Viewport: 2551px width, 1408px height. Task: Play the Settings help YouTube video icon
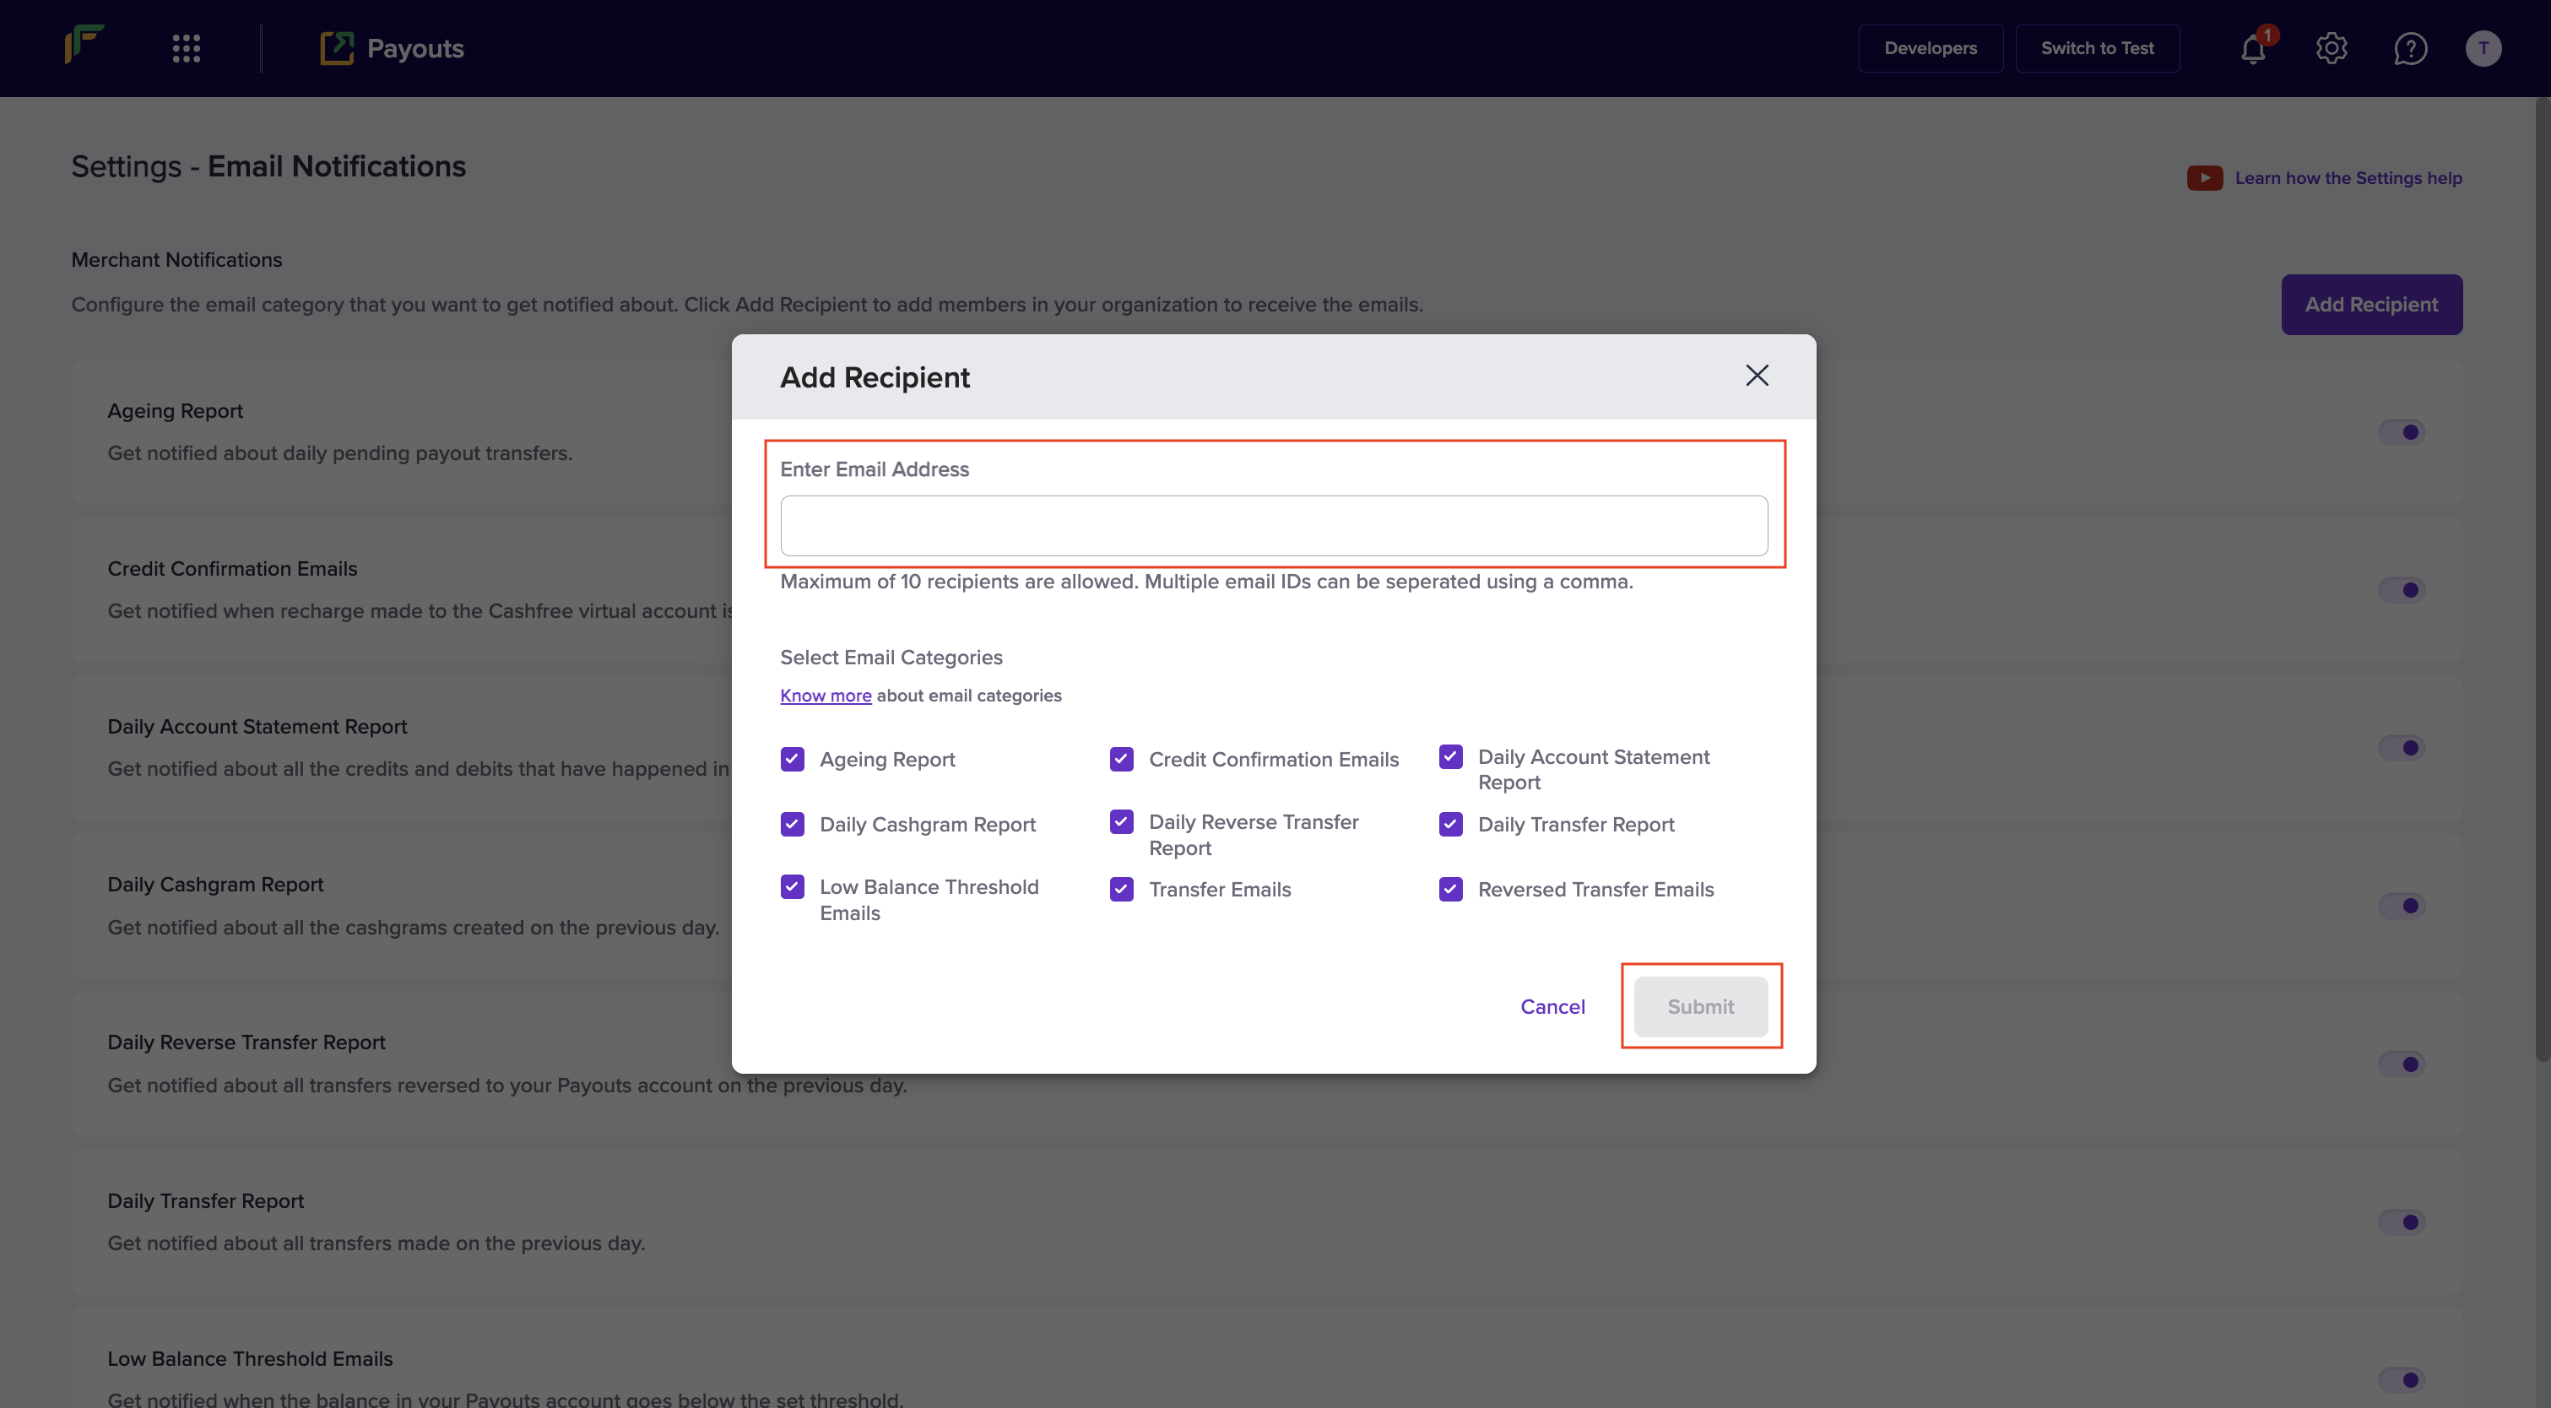(2204, 178)
